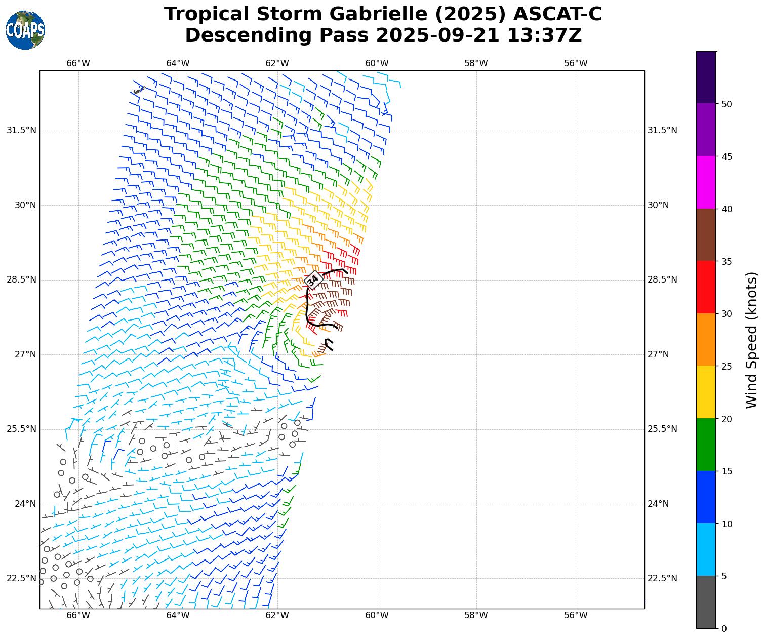Click the bottom 56°W longitude label
The image size is (766, 640).
coord(576,615)
